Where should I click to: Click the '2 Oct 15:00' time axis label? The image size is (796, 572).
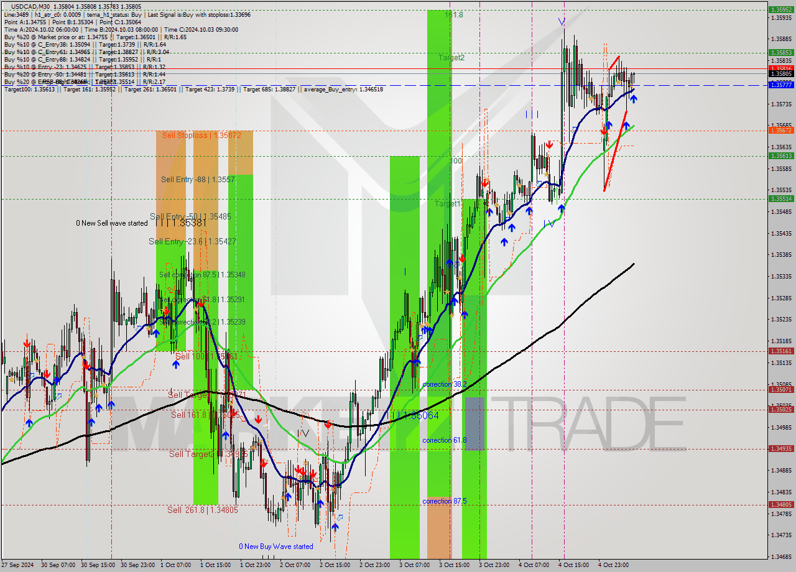pos(335,565)
